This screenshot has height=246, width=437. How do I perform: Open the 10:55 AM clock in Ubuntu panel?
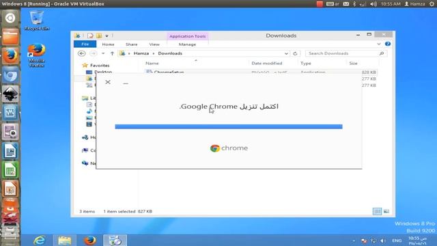pyautogui.click(x=391, y=4)
